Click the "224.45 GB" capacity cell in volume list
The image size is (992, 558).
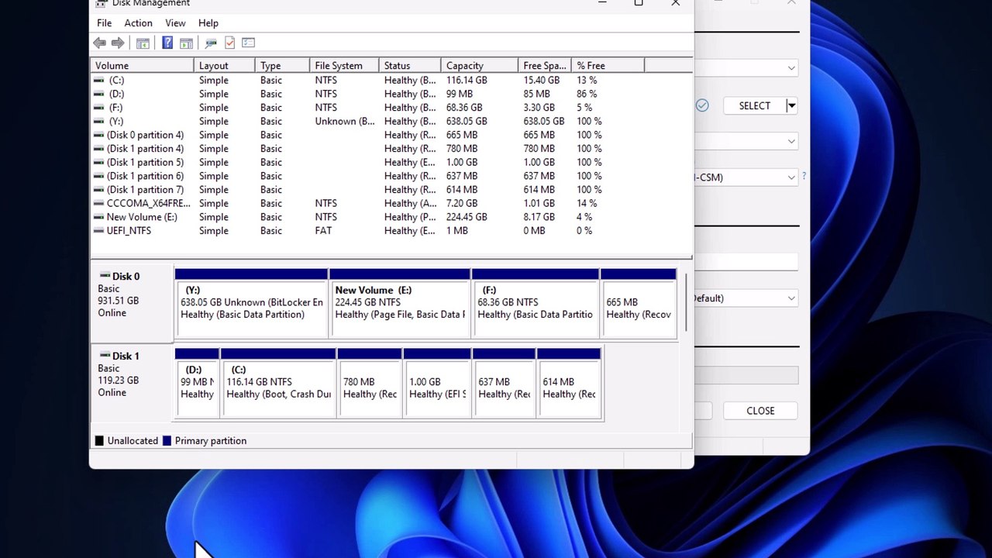467,217
